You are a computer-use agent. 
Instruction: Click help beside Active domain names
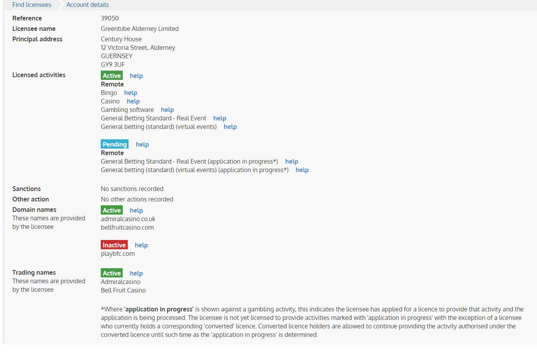[136, 210]
